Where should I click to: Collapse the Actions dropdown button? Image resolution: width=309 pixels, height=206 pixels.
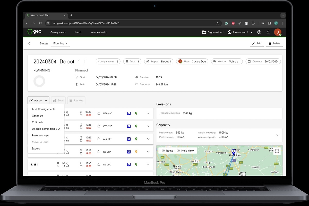pyautogui.click(x=38, y=100)
